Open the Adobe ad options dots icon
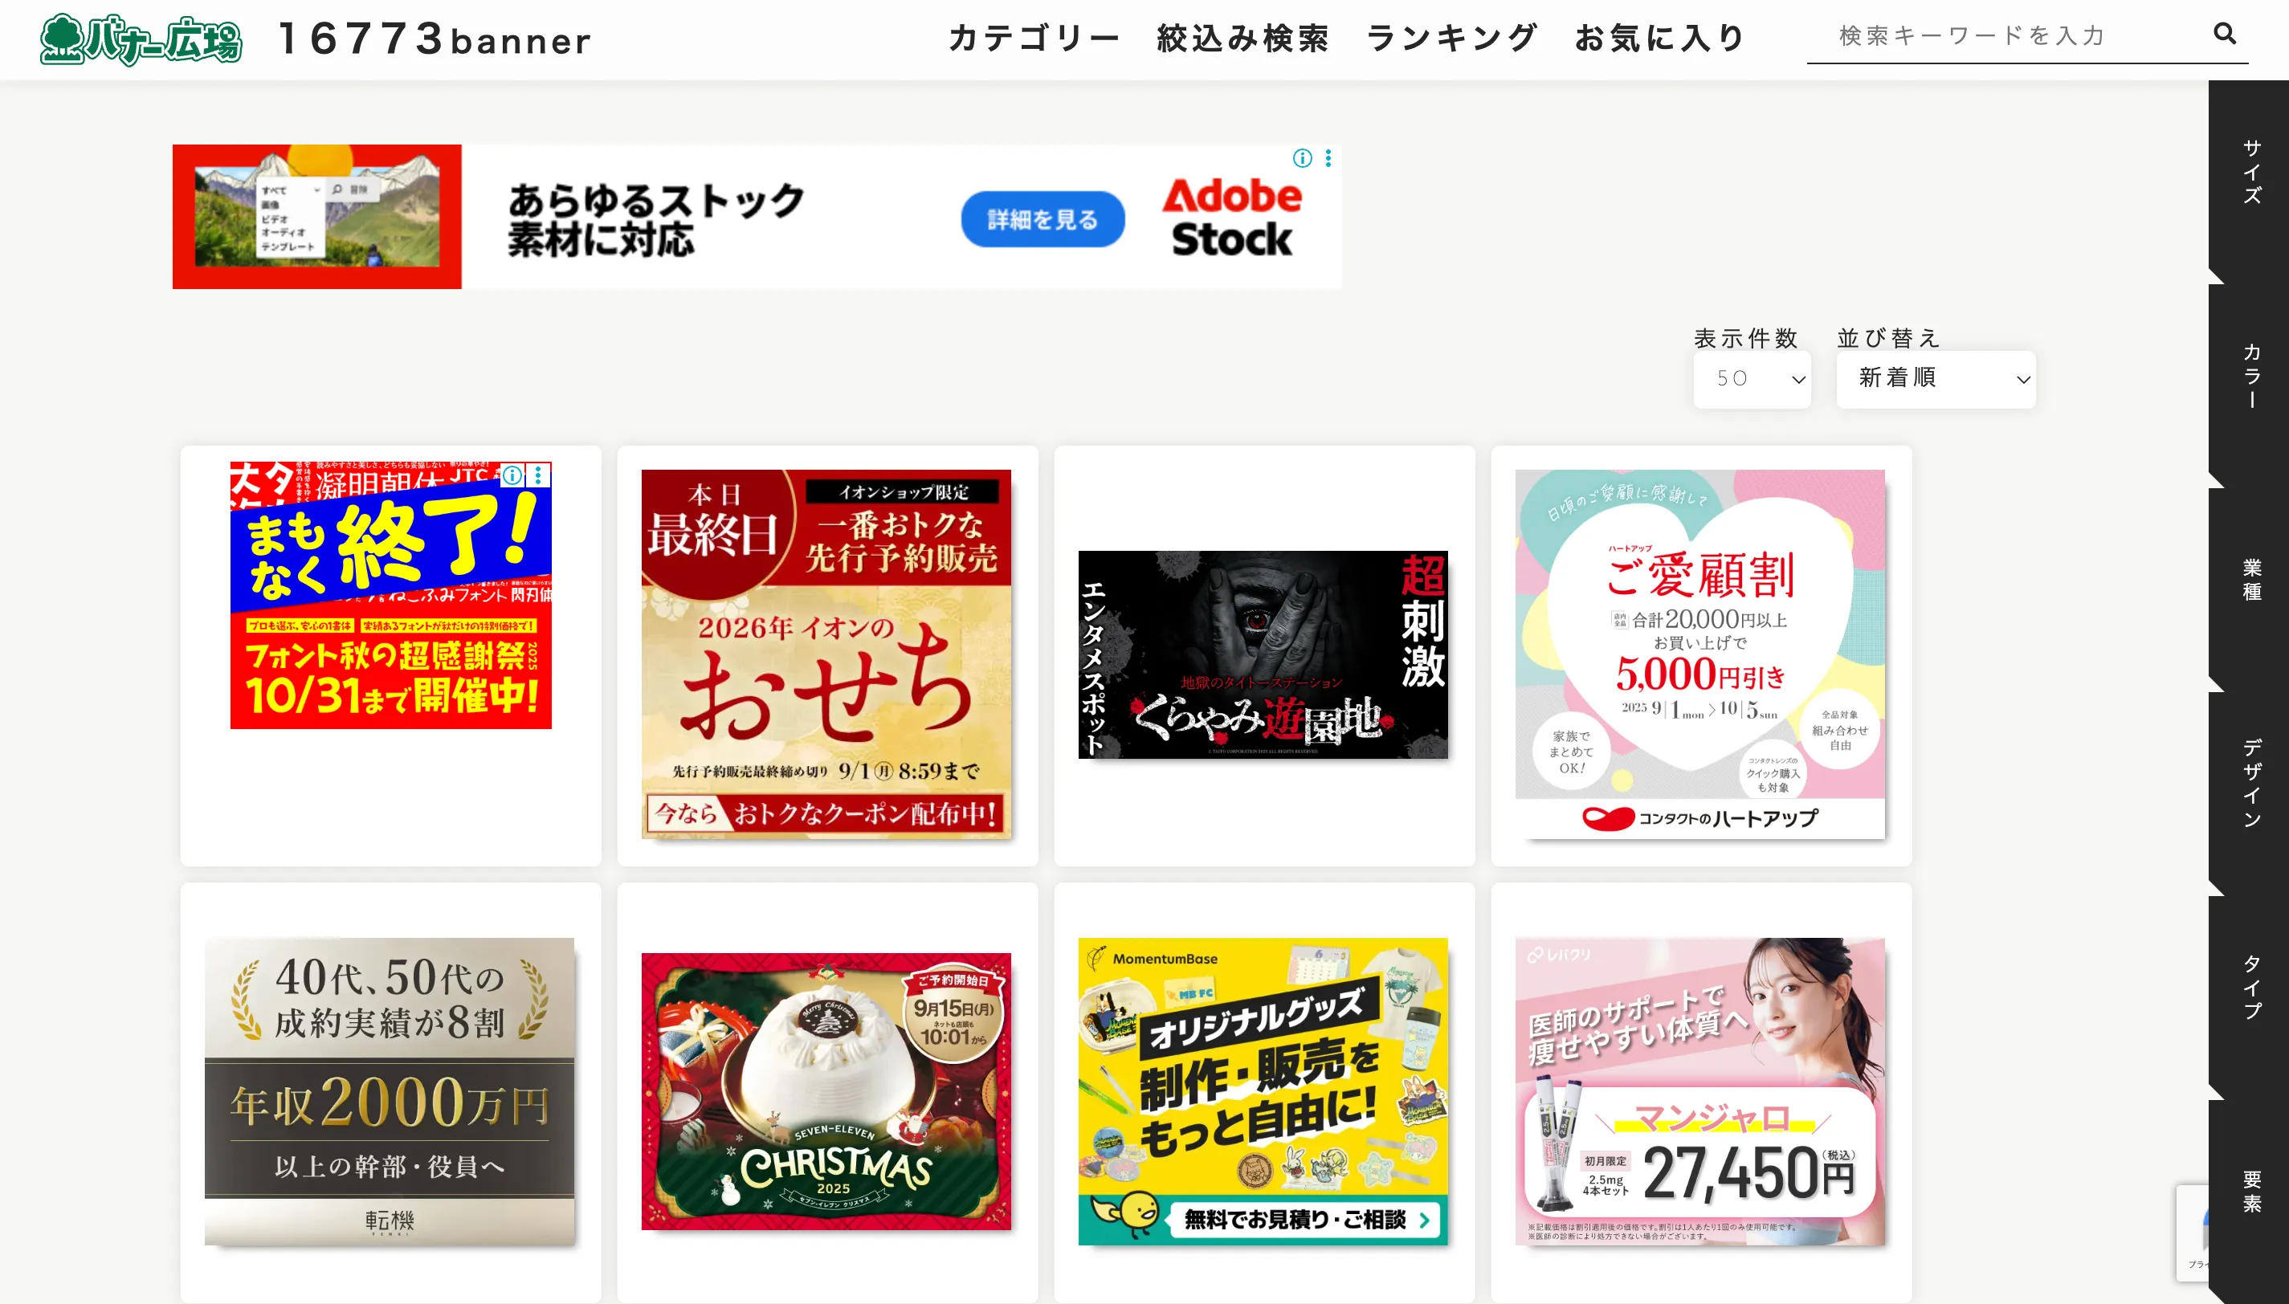 (1328, 158)
